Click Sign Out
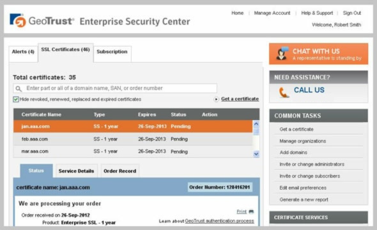This screenshot has height=230, width=377. 351,13
